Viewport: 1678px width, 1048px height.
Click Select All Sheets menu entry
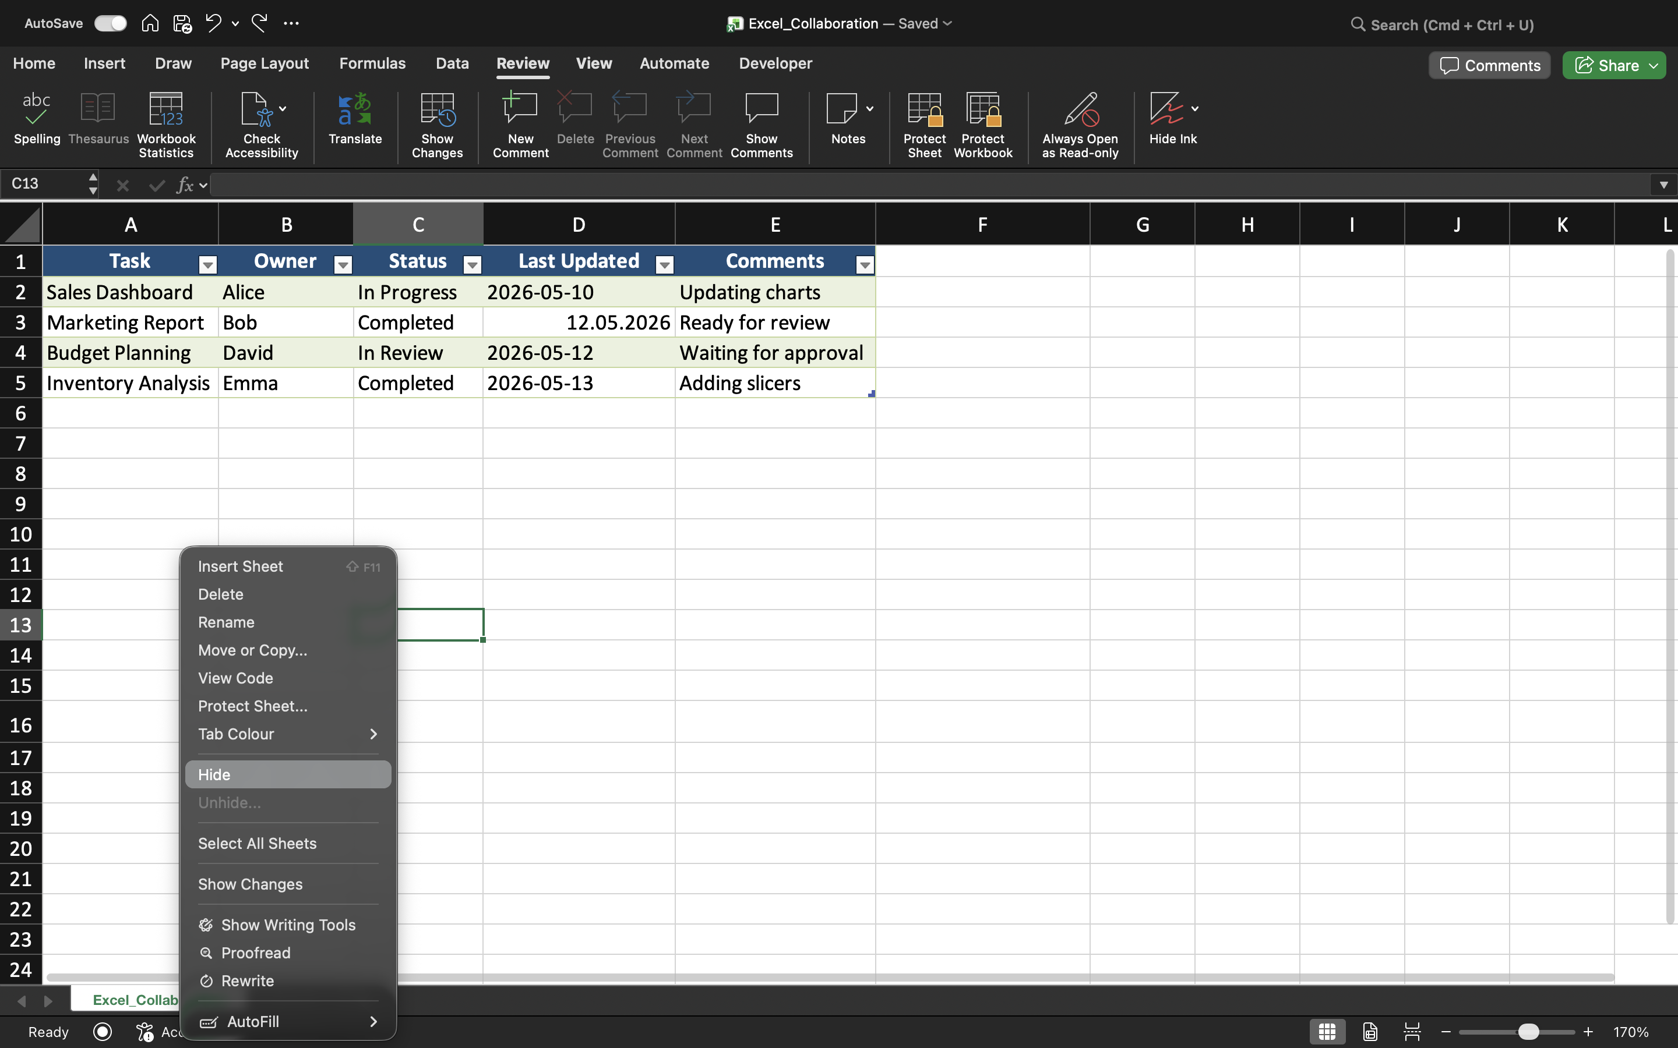point(288,844)
